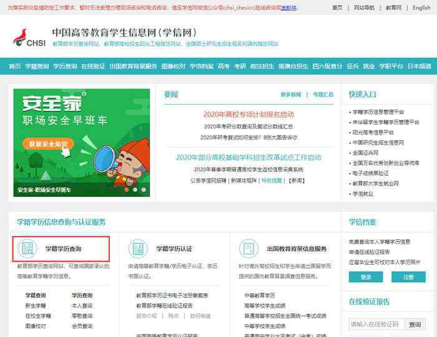Open 考研 navigation item
The width and height of the screenshot is (437, 337).
tap(240, 66)
